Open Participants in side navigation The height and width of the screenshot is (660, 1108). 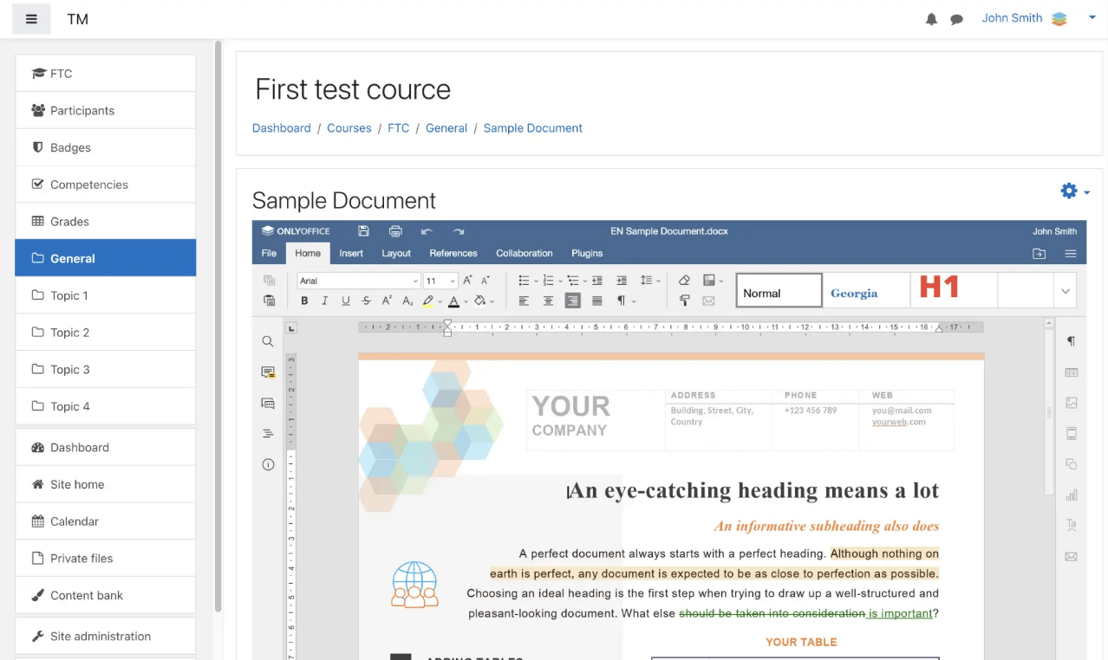pos(106,111)
